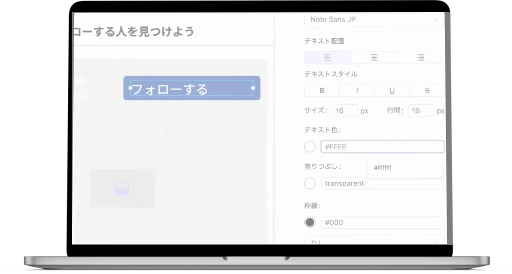Image resolution: width=512 pixels, height=274 pixels.
Task: Click the 塗りつぶし label
Action: pos(323,166)
